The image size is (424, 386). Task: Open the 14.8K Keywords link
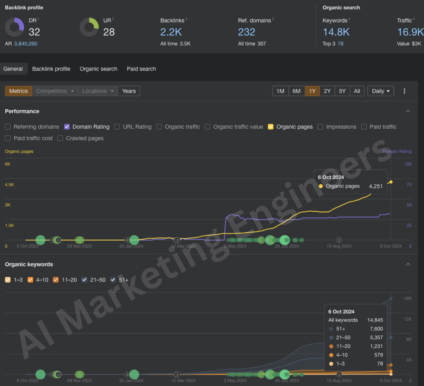[336, 32]
